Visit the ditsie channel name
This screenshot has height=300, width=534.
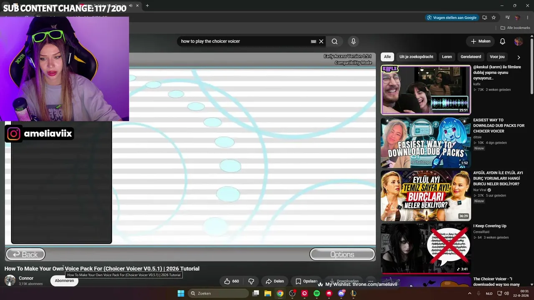pyautogui.click(x=477, y=137)
